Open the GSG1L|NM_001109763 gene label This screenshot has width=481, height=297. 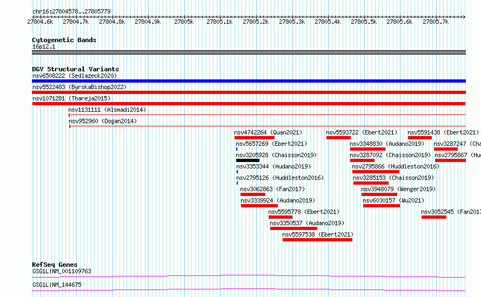(62, 271)
